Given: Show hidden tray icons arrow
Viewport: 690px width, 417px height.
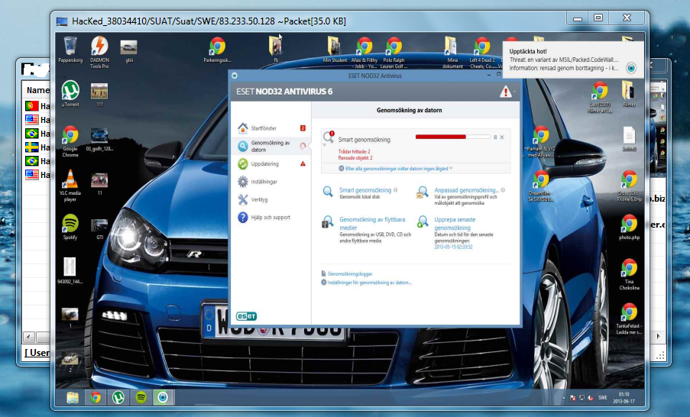Looking at the screenshot, I should [564, 398].
